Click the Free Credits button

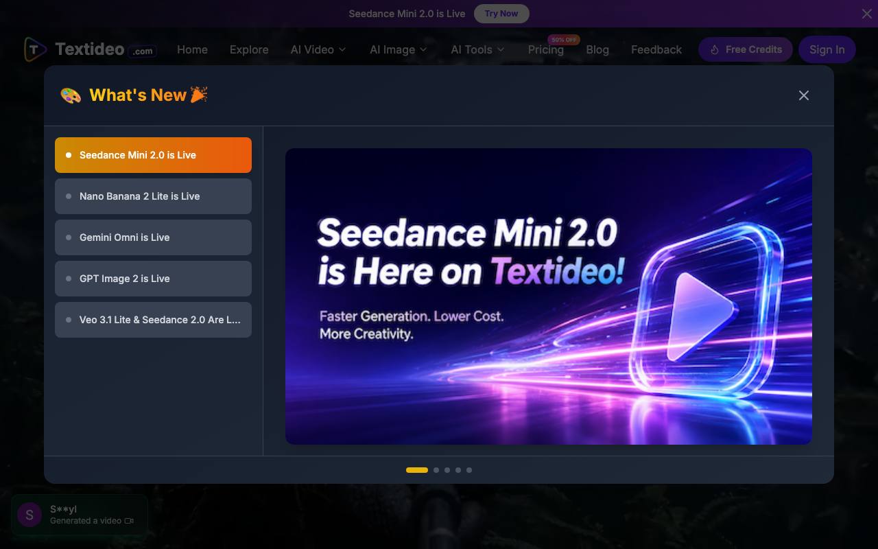click(x=746, y=49)
